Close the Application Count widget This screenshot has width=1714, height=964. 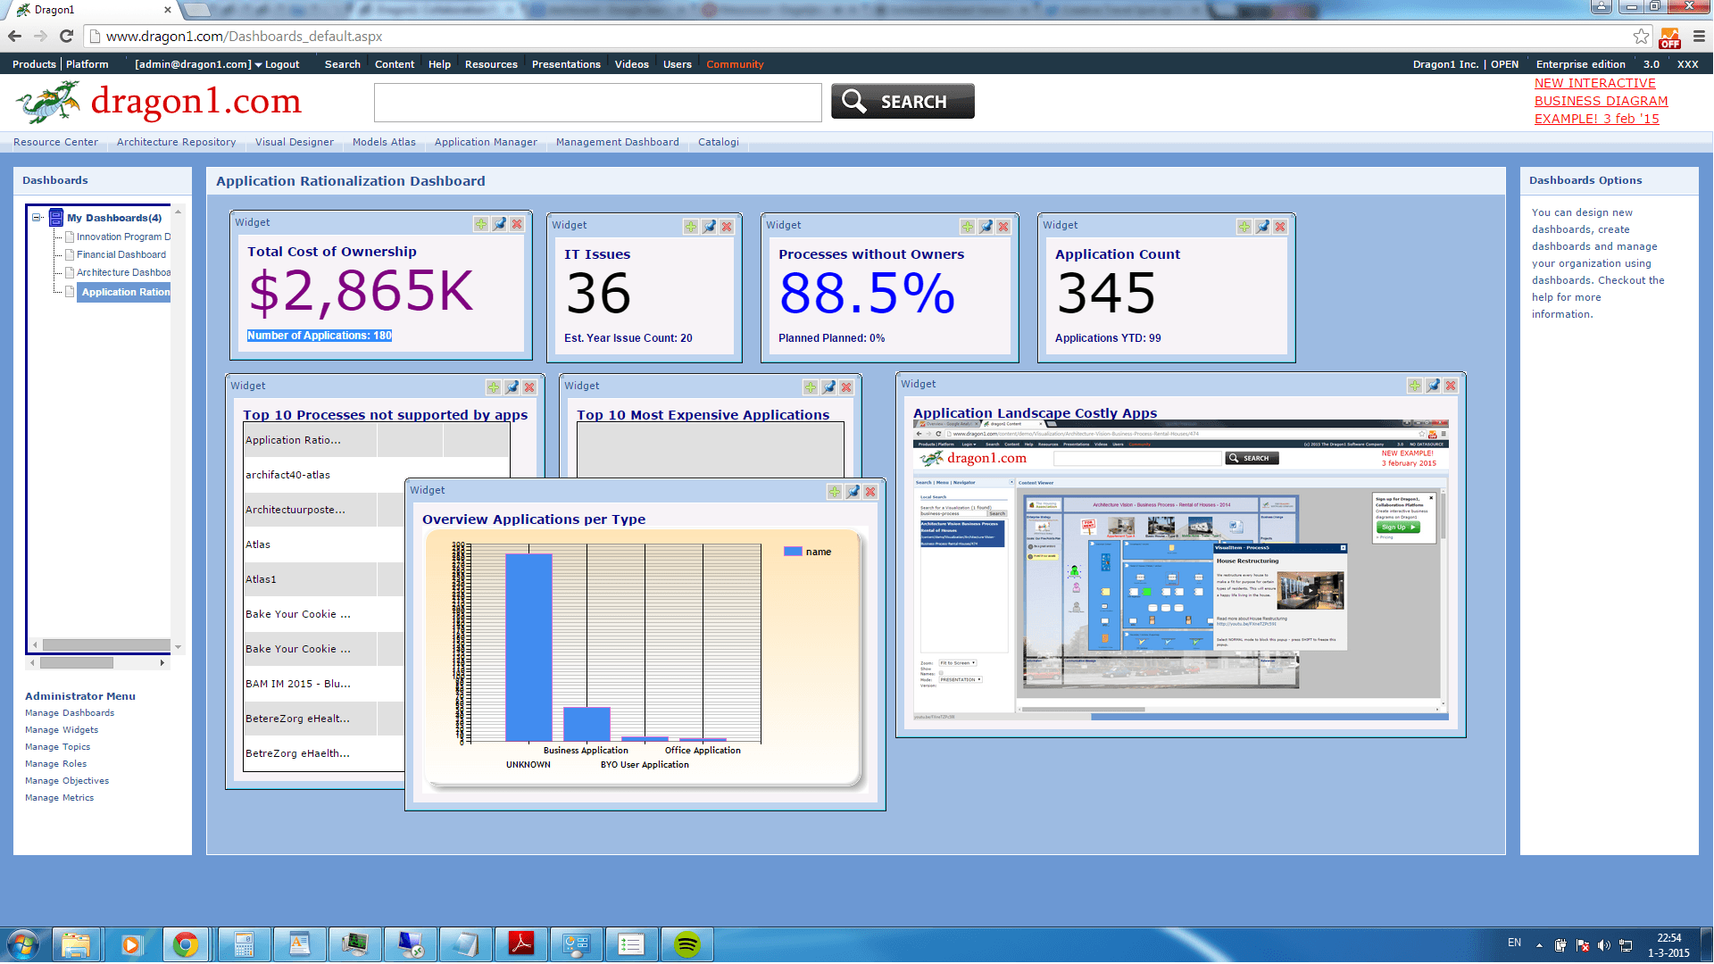(x=1280, y=227)
